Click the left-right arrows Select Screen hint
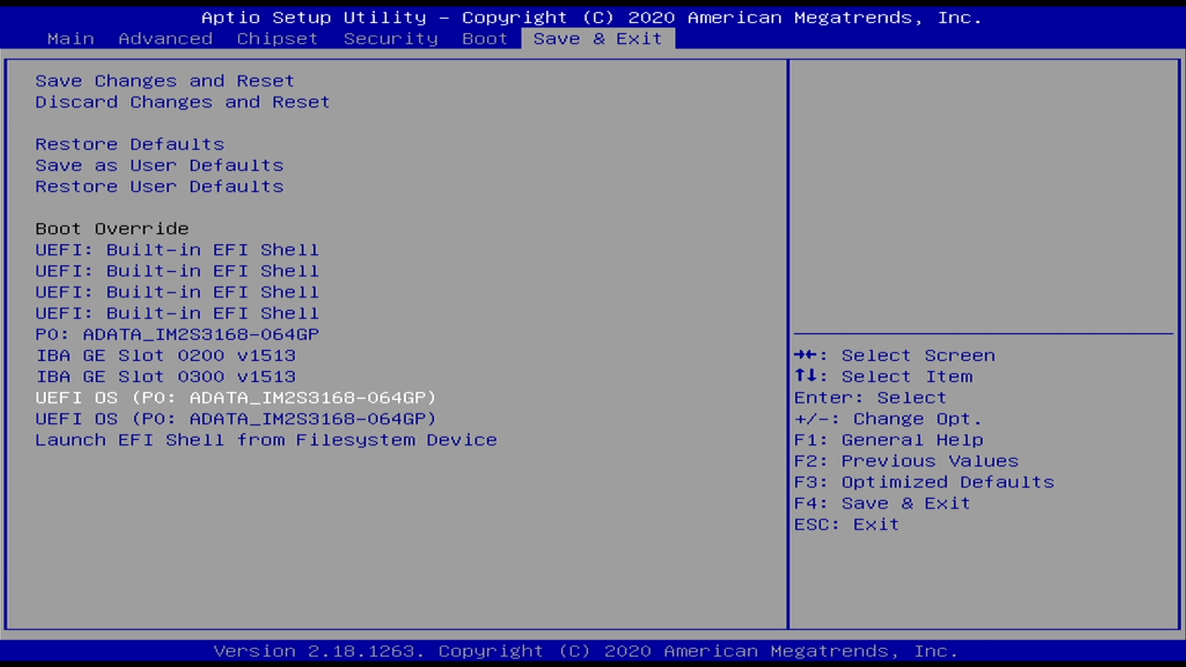The image size is (1186, 667). (894, 356)
